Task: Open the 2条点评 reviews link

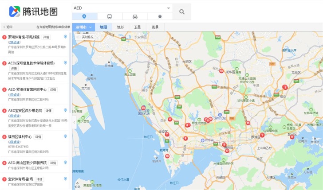Action: coord(14,42)
